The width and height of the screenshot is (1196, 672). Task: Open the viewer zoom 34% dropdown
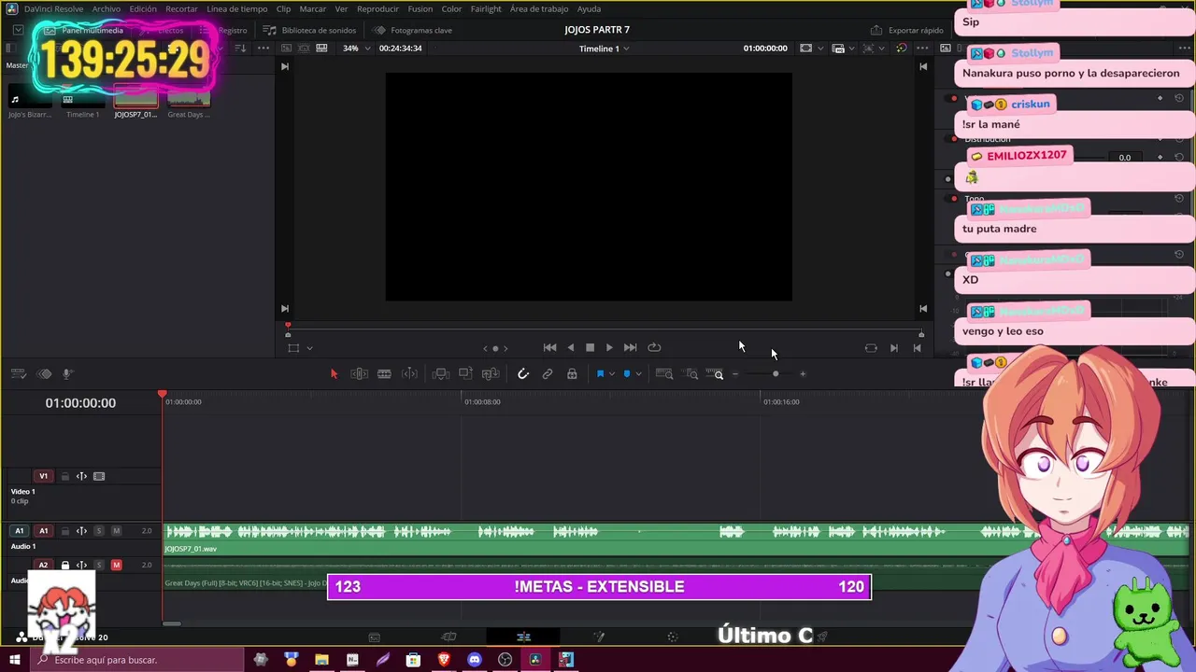(356, 48)
